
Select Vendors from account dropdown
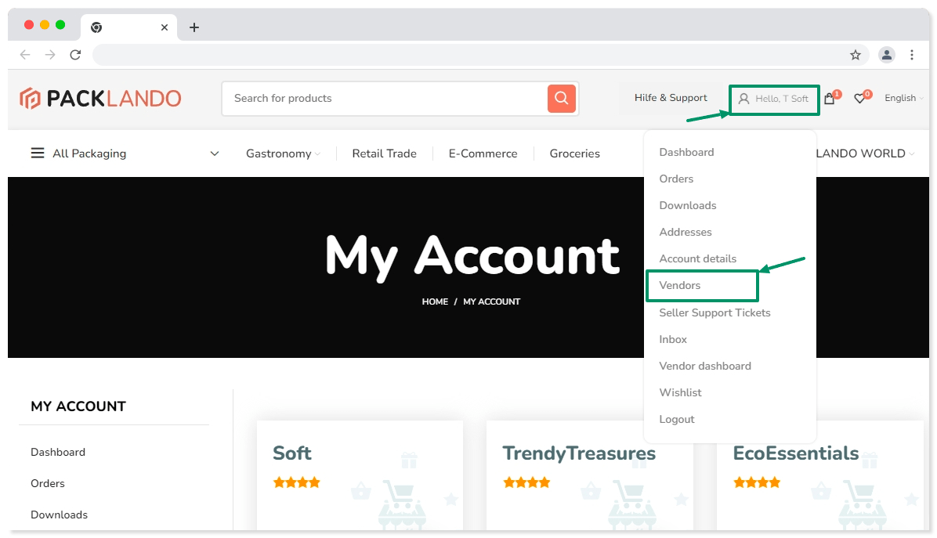680,286
